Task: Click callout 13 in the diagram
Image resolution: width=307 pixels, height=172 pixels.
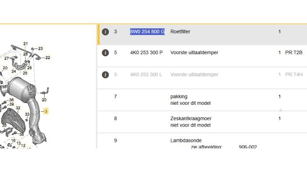Action: [x=18, y=143]
